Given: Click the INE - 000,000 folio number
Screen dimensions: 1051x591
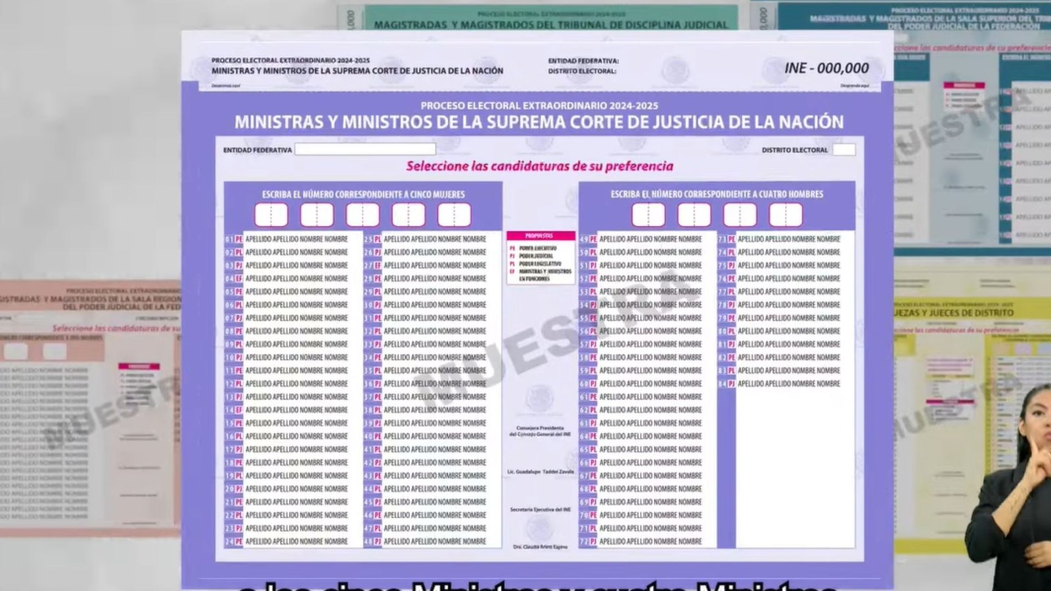Looking at the screenshot, I should [826, 68].
